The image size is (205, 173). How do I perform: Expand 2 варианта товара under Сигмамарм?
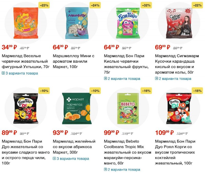point(173,79)
